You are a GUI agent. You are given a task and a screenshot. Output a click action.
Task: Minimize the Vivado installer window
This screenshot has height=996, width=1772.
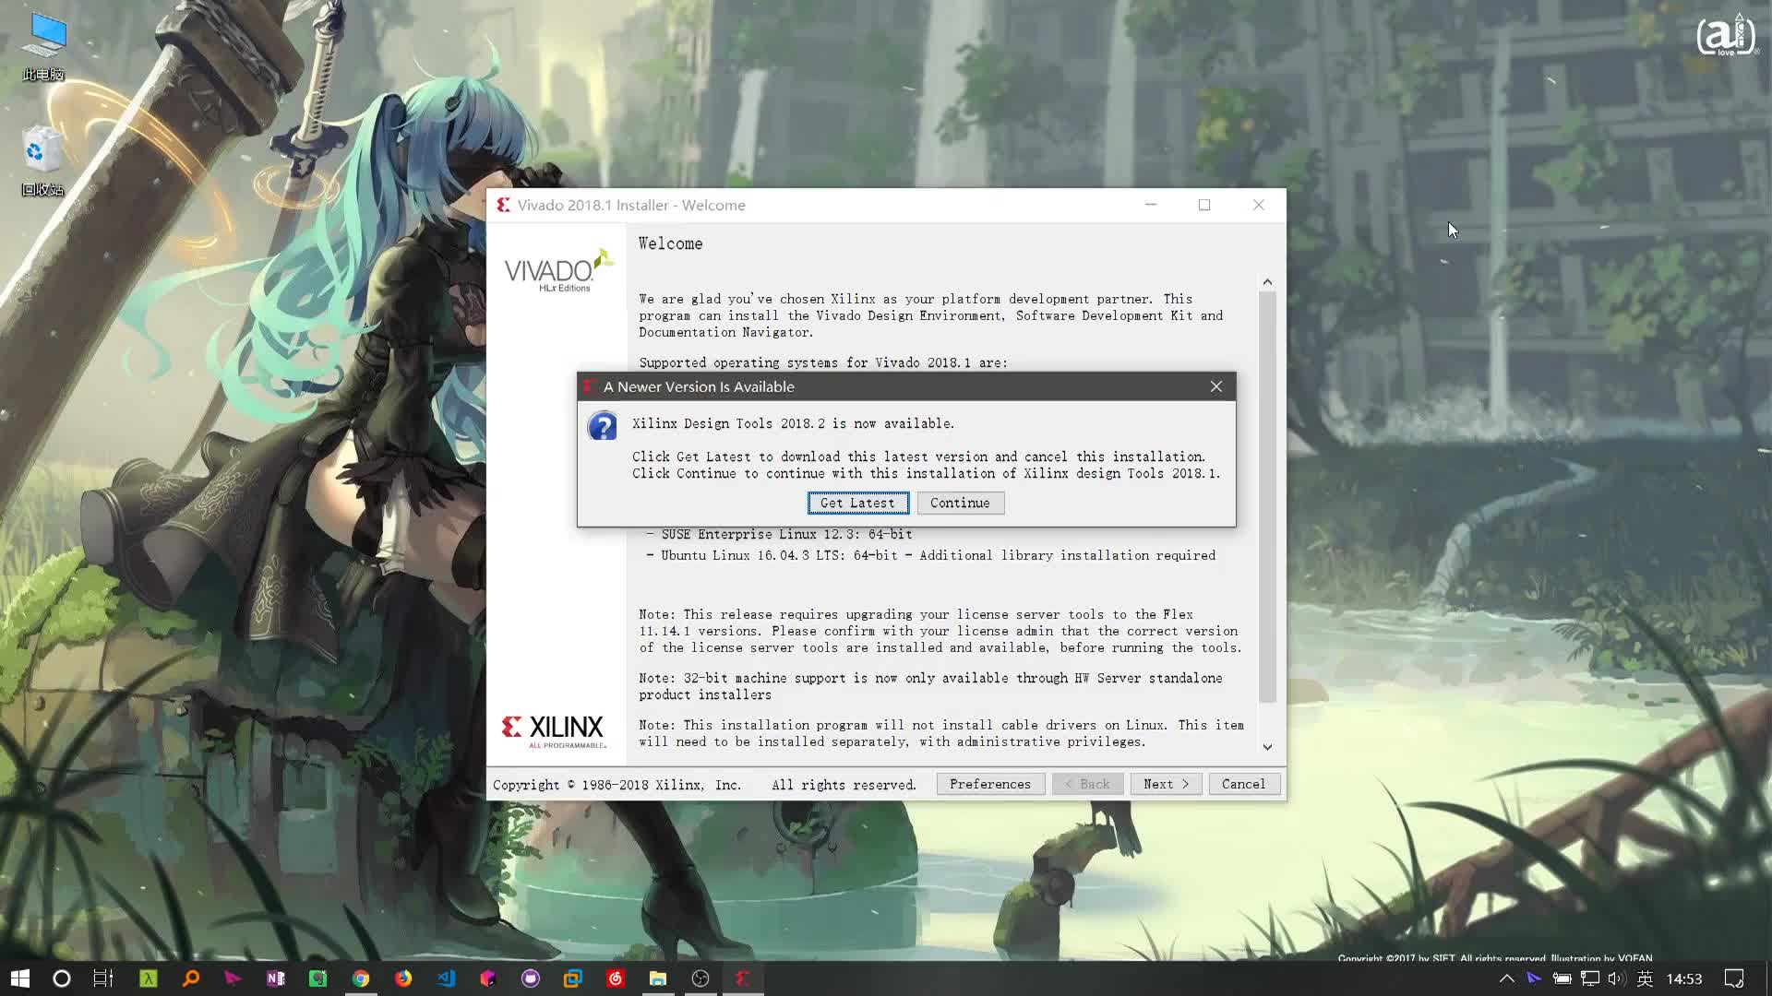pyautogui.click(x=1151, y=205)
